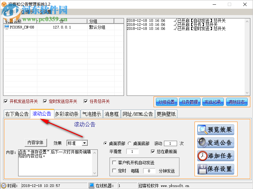Click 分组设置 button
The height and width of the screenshot is (189, 253).
pos(167,102)
